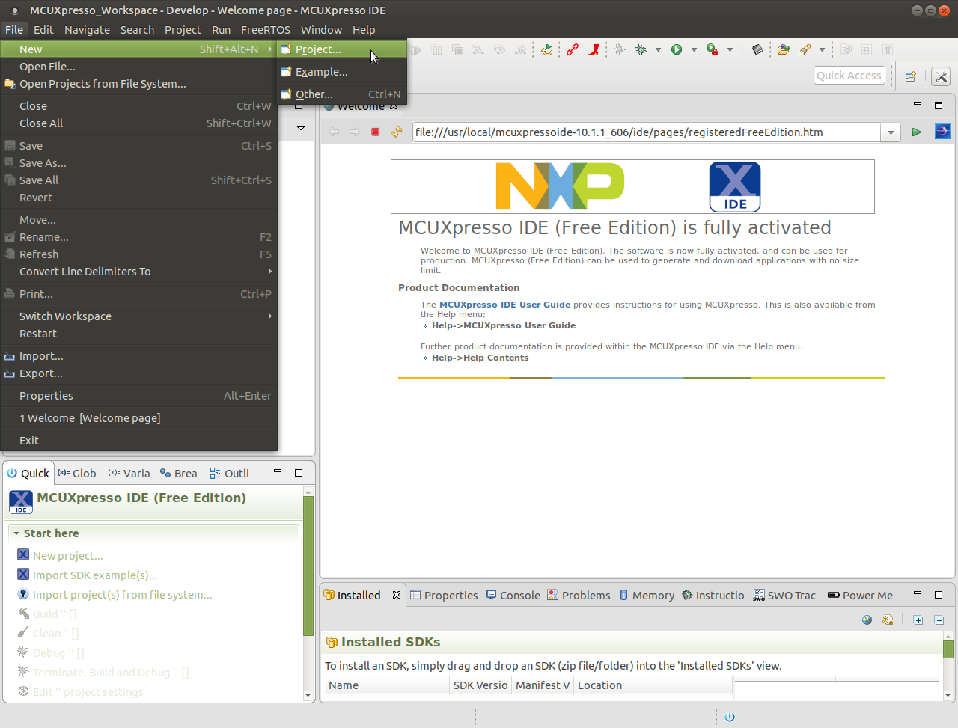Open the MCUXpresso IDE User Guide link
958x728 pixels.
tap(505, 305)
